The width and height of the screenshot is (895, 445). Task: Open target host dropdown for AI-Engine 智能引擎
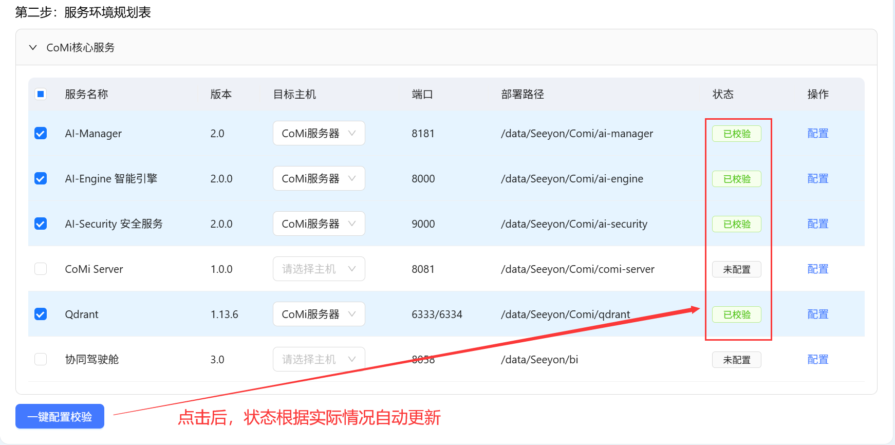pyautogui.click(x=319, y=178)
